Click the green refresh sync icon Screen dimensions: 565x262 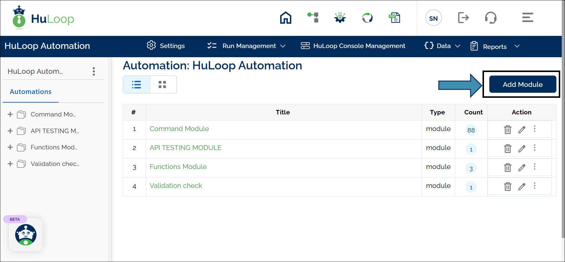(x=367, y=18)
